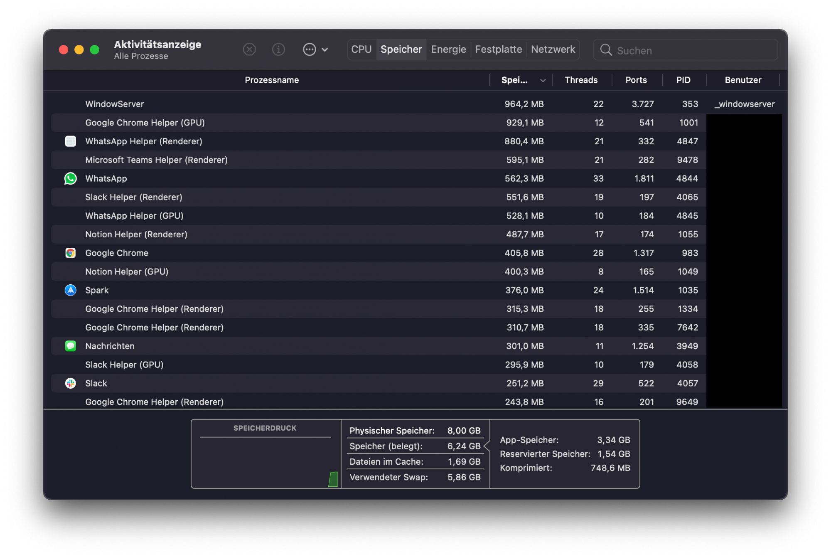Sort by the Threads column header
This screenshot has height=557, width=831.
(581, 80)
